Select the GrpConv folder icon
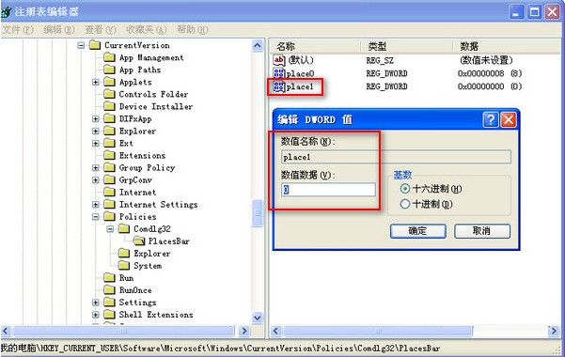The height and width of the screenshot is (357, 565). 109,179
